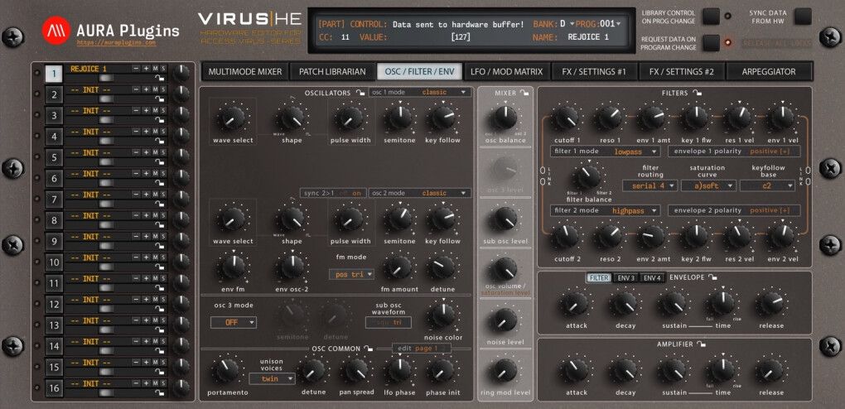Click the lock icon on part 4
Screen dimensions: 845x409
pos(160,142)
